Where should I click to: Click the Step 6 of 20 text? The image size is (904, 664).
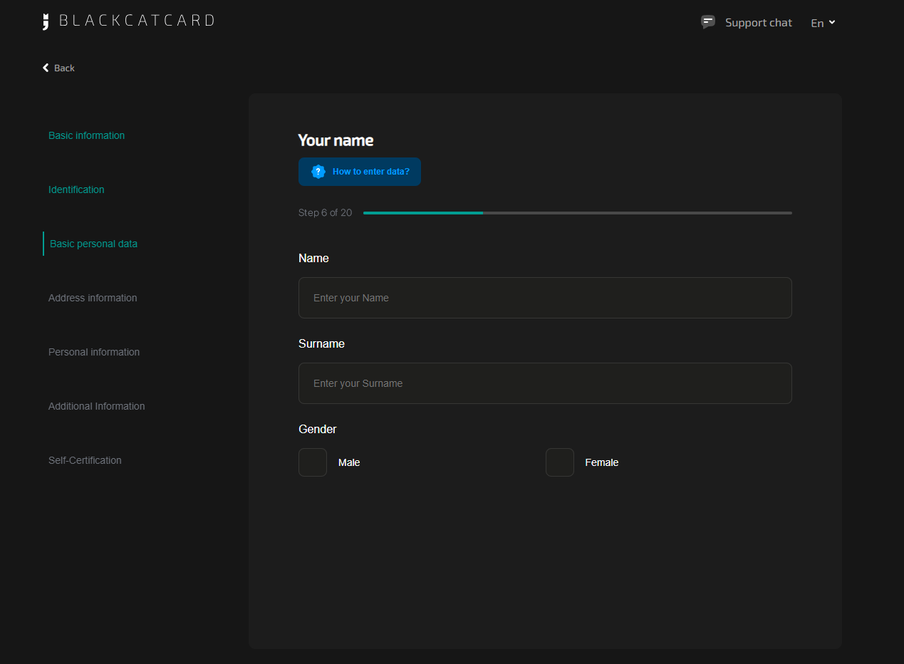325,213
